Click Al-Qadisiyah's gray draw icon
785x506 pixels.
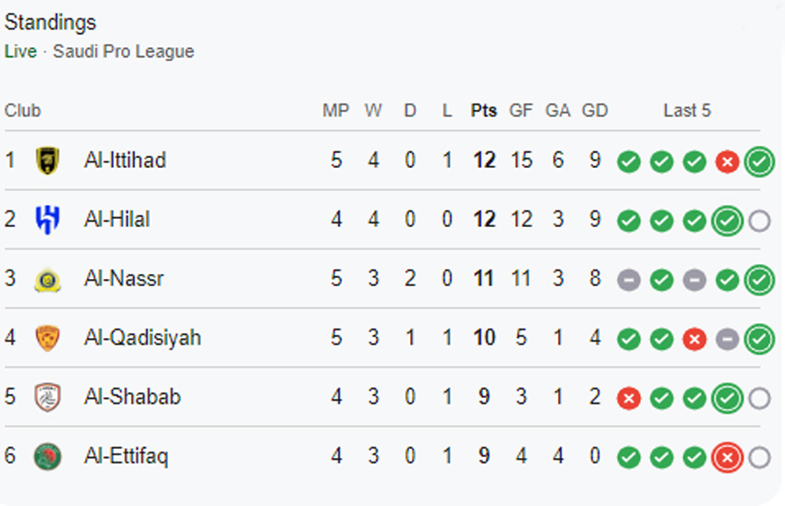coord(727,339)
